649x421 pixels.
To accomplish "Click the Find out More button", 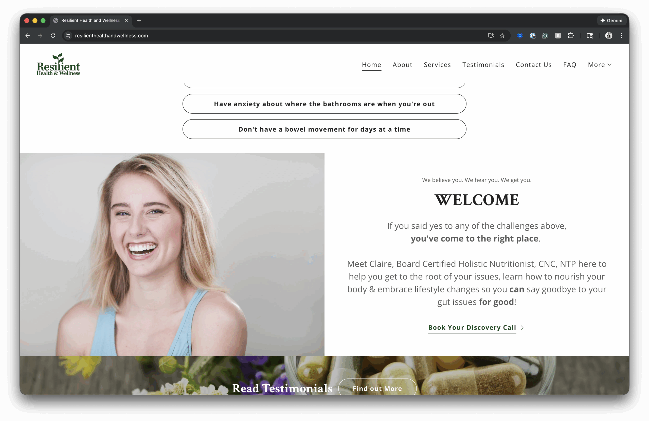I will (377, 388).
